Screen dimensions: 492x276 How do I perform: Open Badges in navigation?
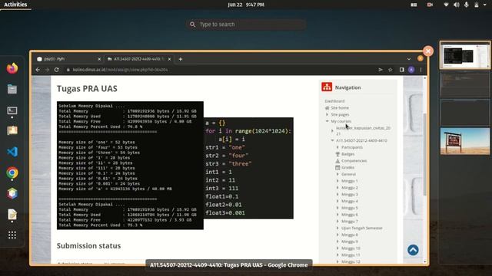[347, 154]
